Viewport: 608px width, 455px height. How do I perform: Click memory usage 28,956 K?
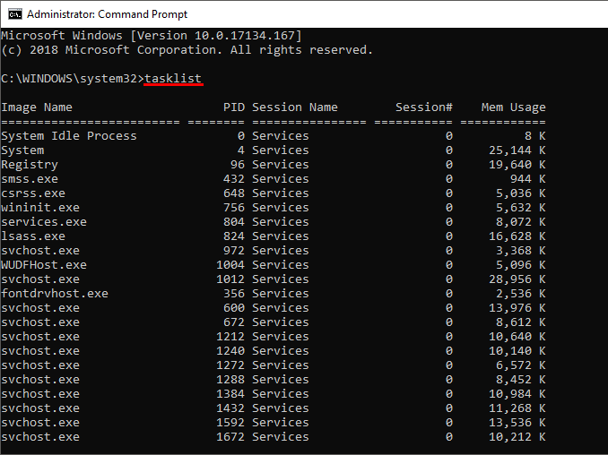coord(517,279)
